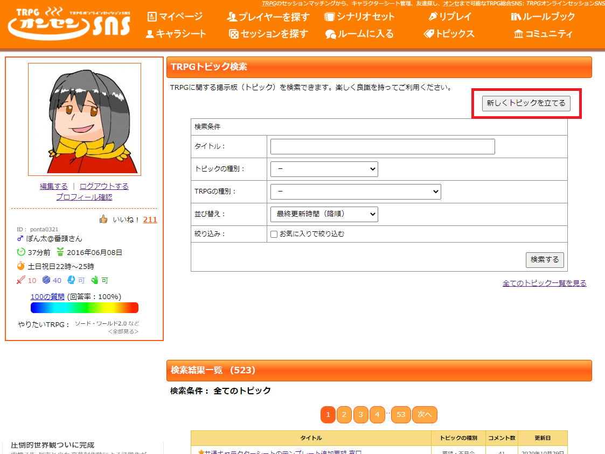The image size is (605, 454).
Task: Click the ログアウトする link
Action: coord(104,187)
